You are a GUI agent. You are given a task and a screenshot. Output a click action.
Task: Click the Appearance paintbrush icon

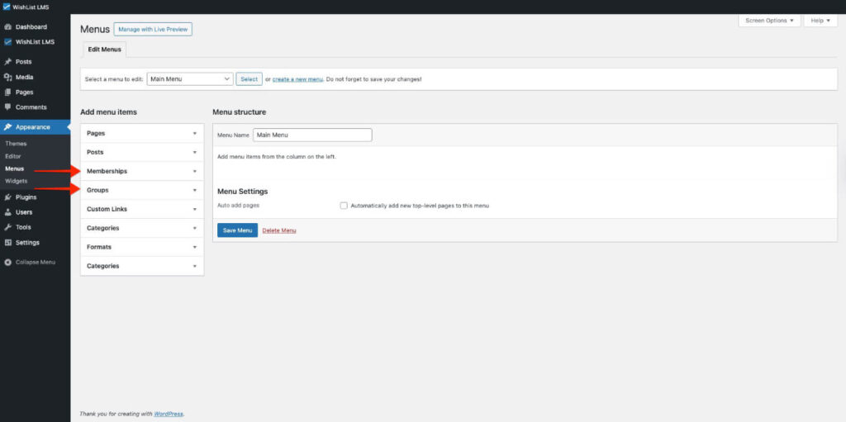[x=8, y=127]
